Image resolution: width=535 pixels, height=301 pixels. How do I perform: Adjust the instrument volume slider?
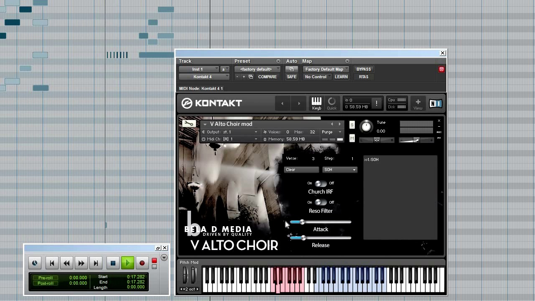click(416, 140)
